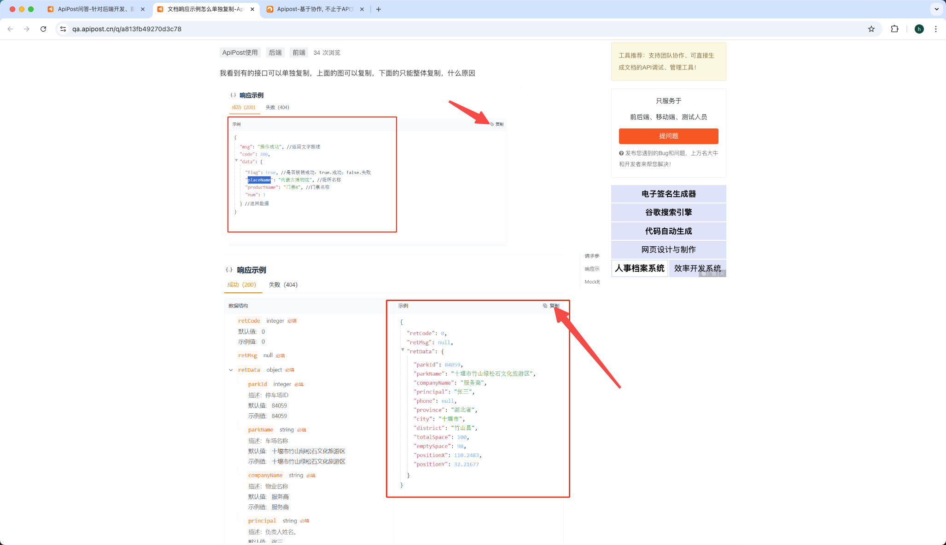Open Chrome three-dot menu

tap(935, 29)
